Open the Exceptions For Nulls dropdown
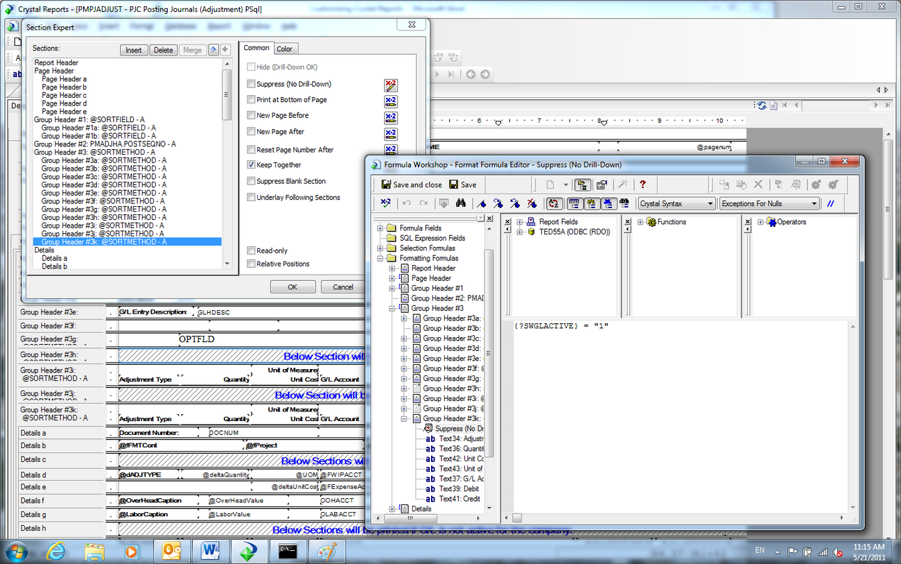This screenshot has height=564, width=901. (x=769, y=203)
